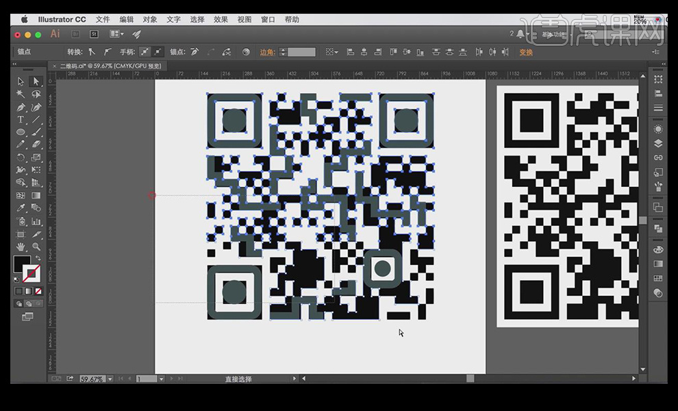Choose the Type tool

[21, 119]
